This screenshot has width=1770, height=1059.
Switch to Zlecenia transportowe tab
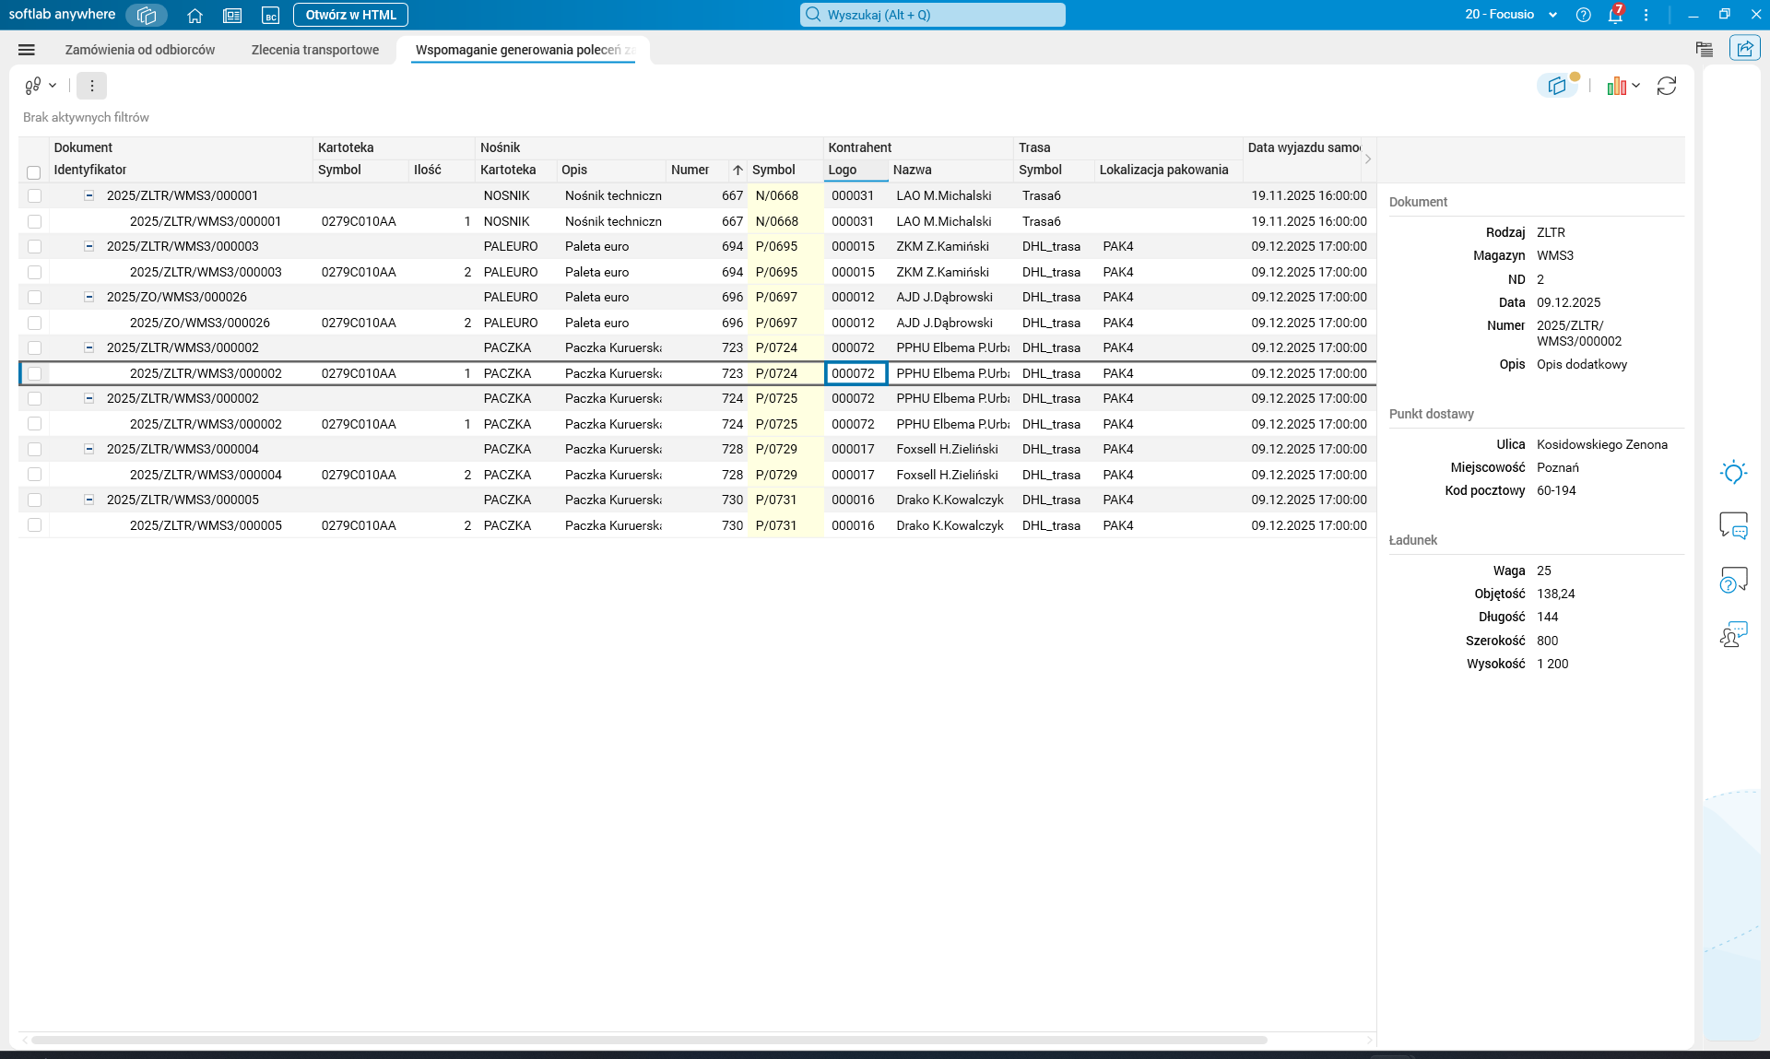314,50
